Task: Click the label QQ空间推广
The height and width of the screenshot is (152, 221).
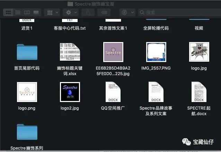Action: pyautogui.click(x=113, y=108)
